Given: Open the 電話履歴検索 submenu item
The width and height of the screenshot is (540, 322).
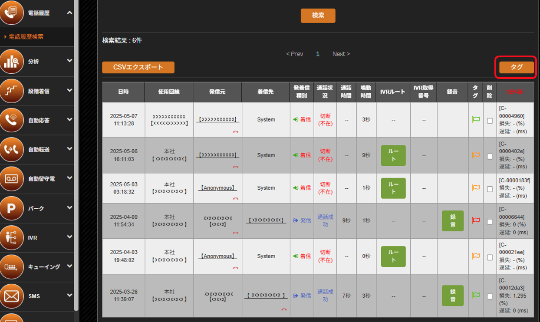Looking at the screenshot, I should point(26,37).
